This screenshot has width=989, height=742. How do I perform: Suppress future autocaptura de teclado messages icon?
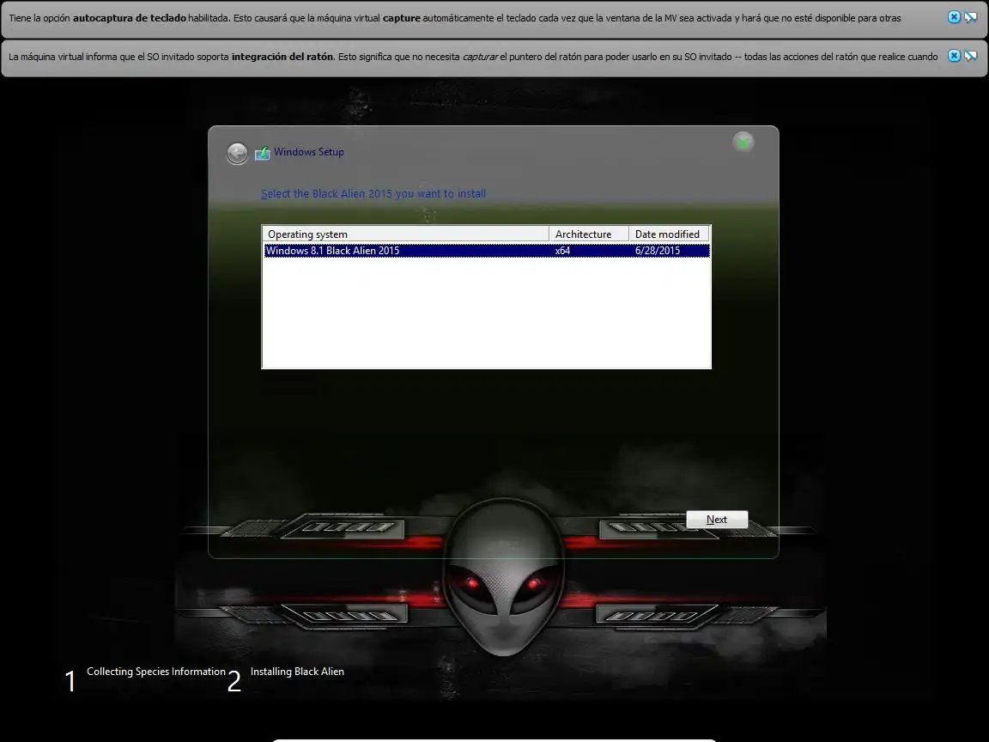(x=971, y=18)
